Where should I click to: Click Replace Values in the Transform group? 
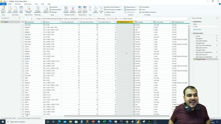(x=109, y=12)
